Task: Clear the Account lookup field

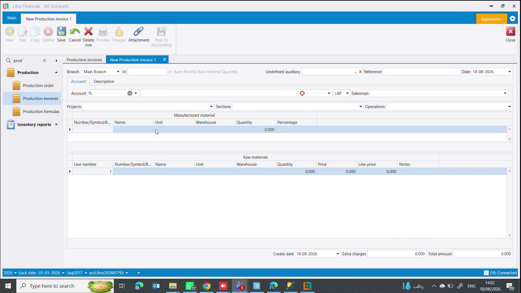Action: click(130, 93)
